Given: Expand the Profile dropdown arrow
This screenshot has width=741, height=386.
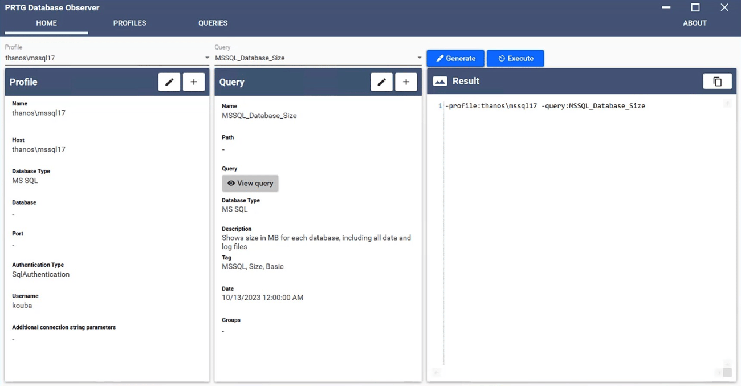Looking at the screenshot, I should [x=207, y=58].
